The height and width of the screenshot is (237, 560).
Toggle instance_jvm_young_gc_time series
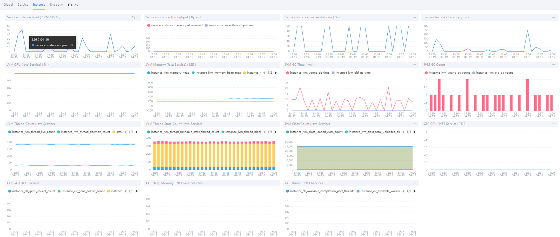[307, 73]
